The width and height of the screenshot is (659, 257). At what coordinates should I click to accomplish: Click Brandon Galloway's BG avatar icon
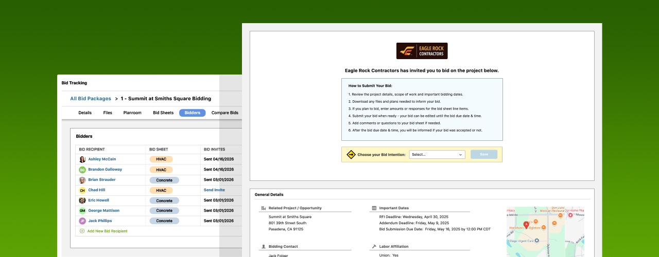(x=82, y=170)
